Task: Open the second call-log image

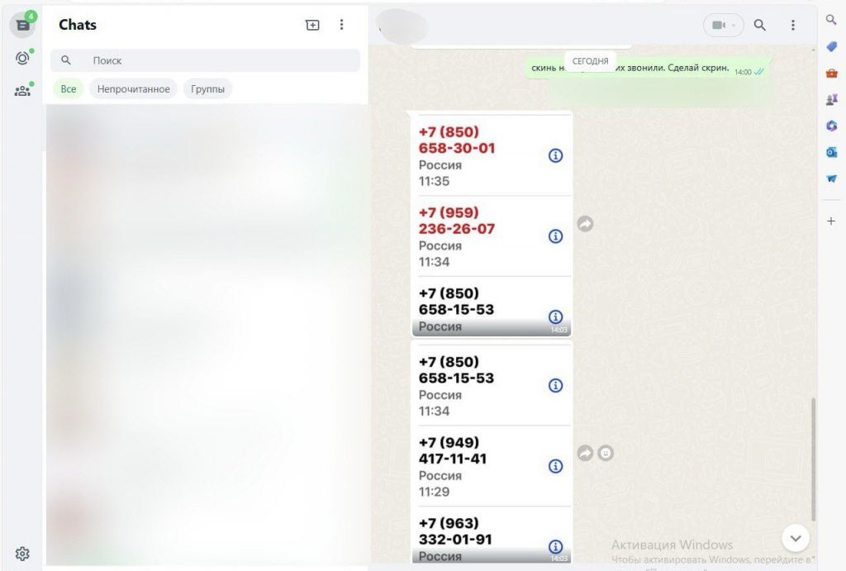Action: pos(492,453)
